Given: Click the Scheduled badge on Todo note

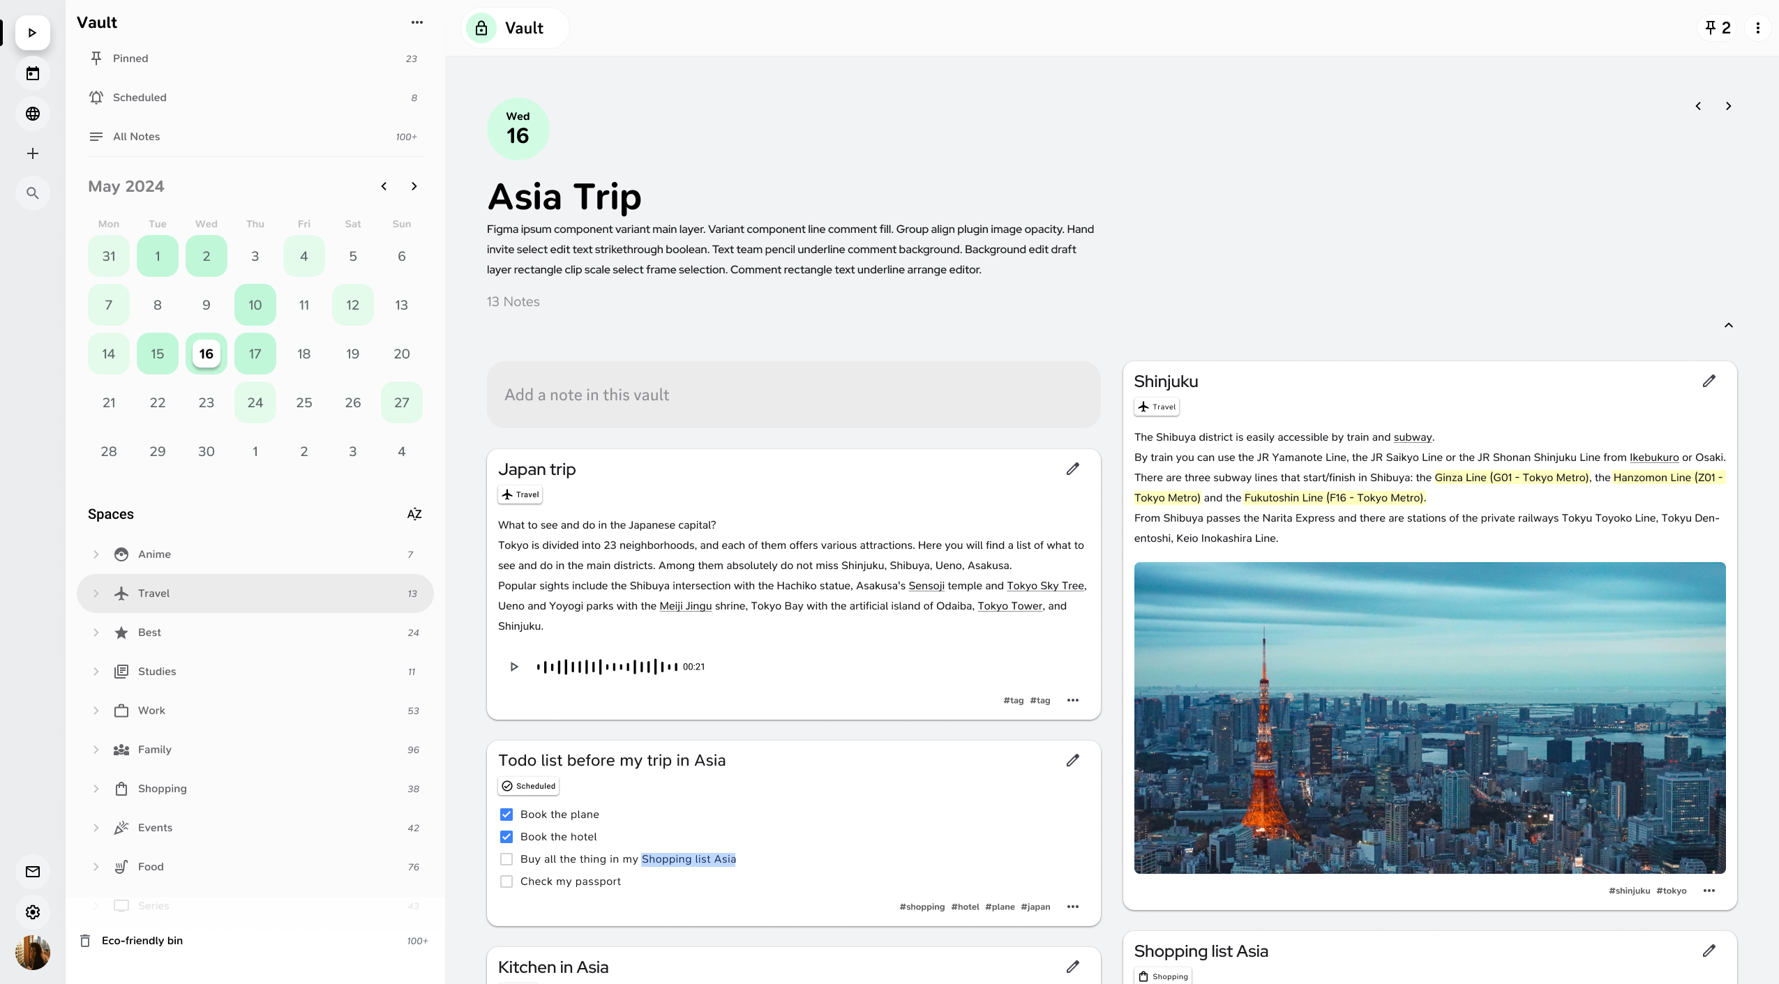Looking at the screenshot, I should (x=528, y=786).
